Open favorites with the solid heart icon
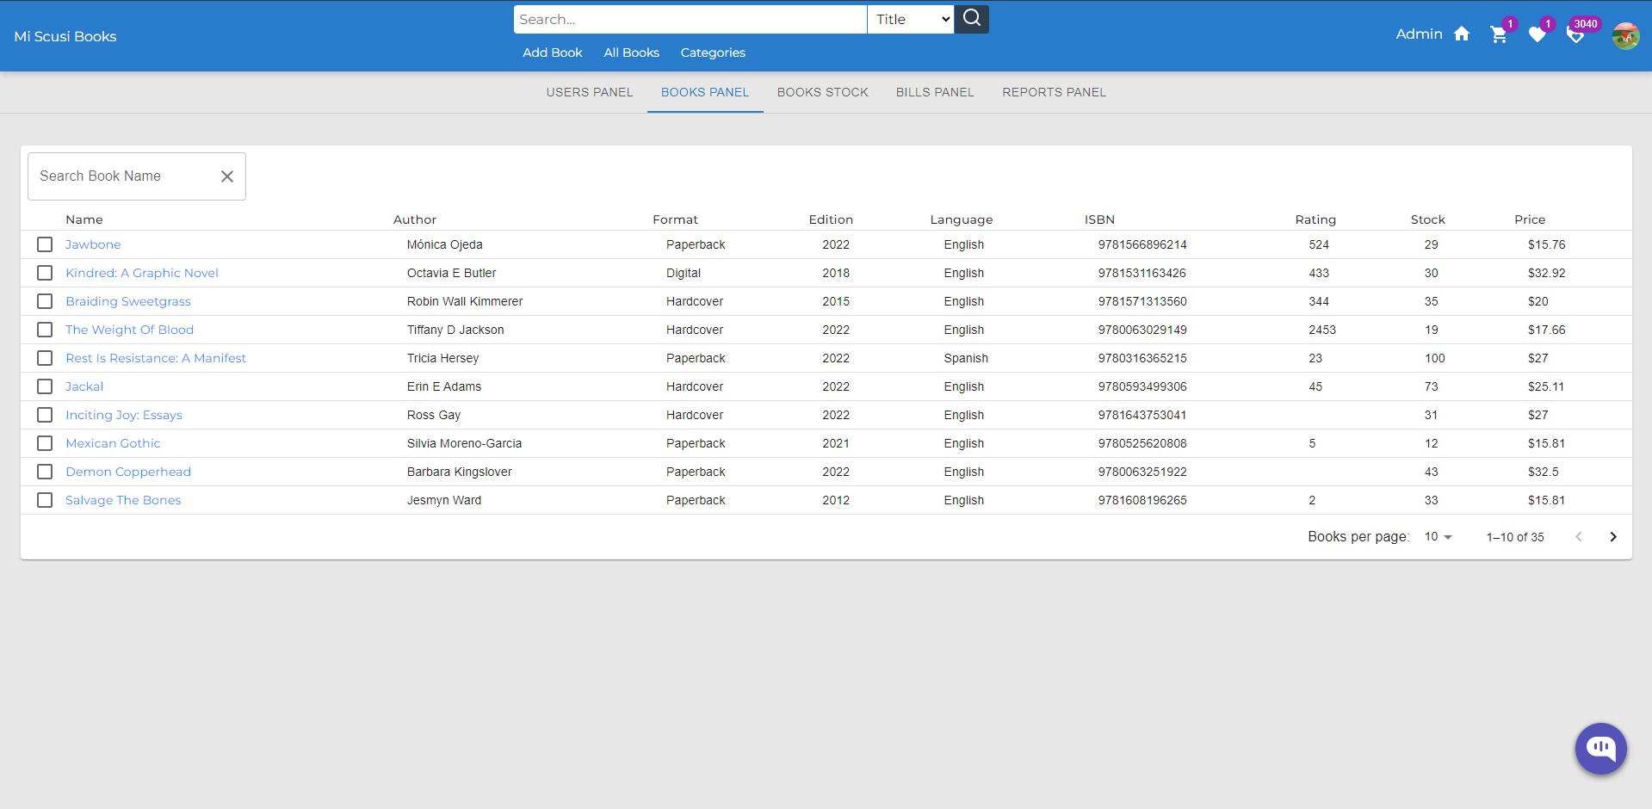Viewport: 1652px width, 809px height. [x=1538, y=35]
